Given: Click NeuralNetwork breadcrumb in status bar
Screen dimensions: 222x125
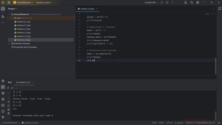Looking at the screenshot, I should [10, 123].
